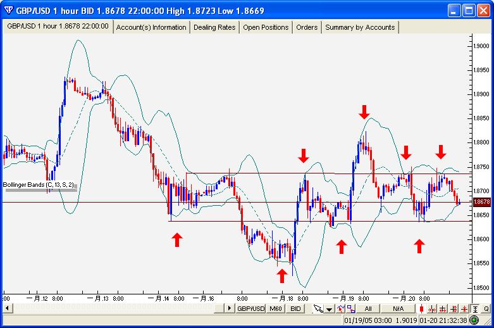The width and height of the screenshot is (494, 328).
Task: Click the application logo in the title bar
Action: coord(8,10)
